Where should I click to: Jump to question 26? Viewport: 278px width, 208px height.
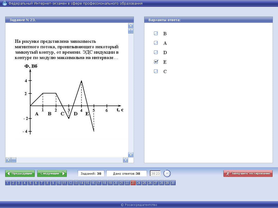(150, 183)
